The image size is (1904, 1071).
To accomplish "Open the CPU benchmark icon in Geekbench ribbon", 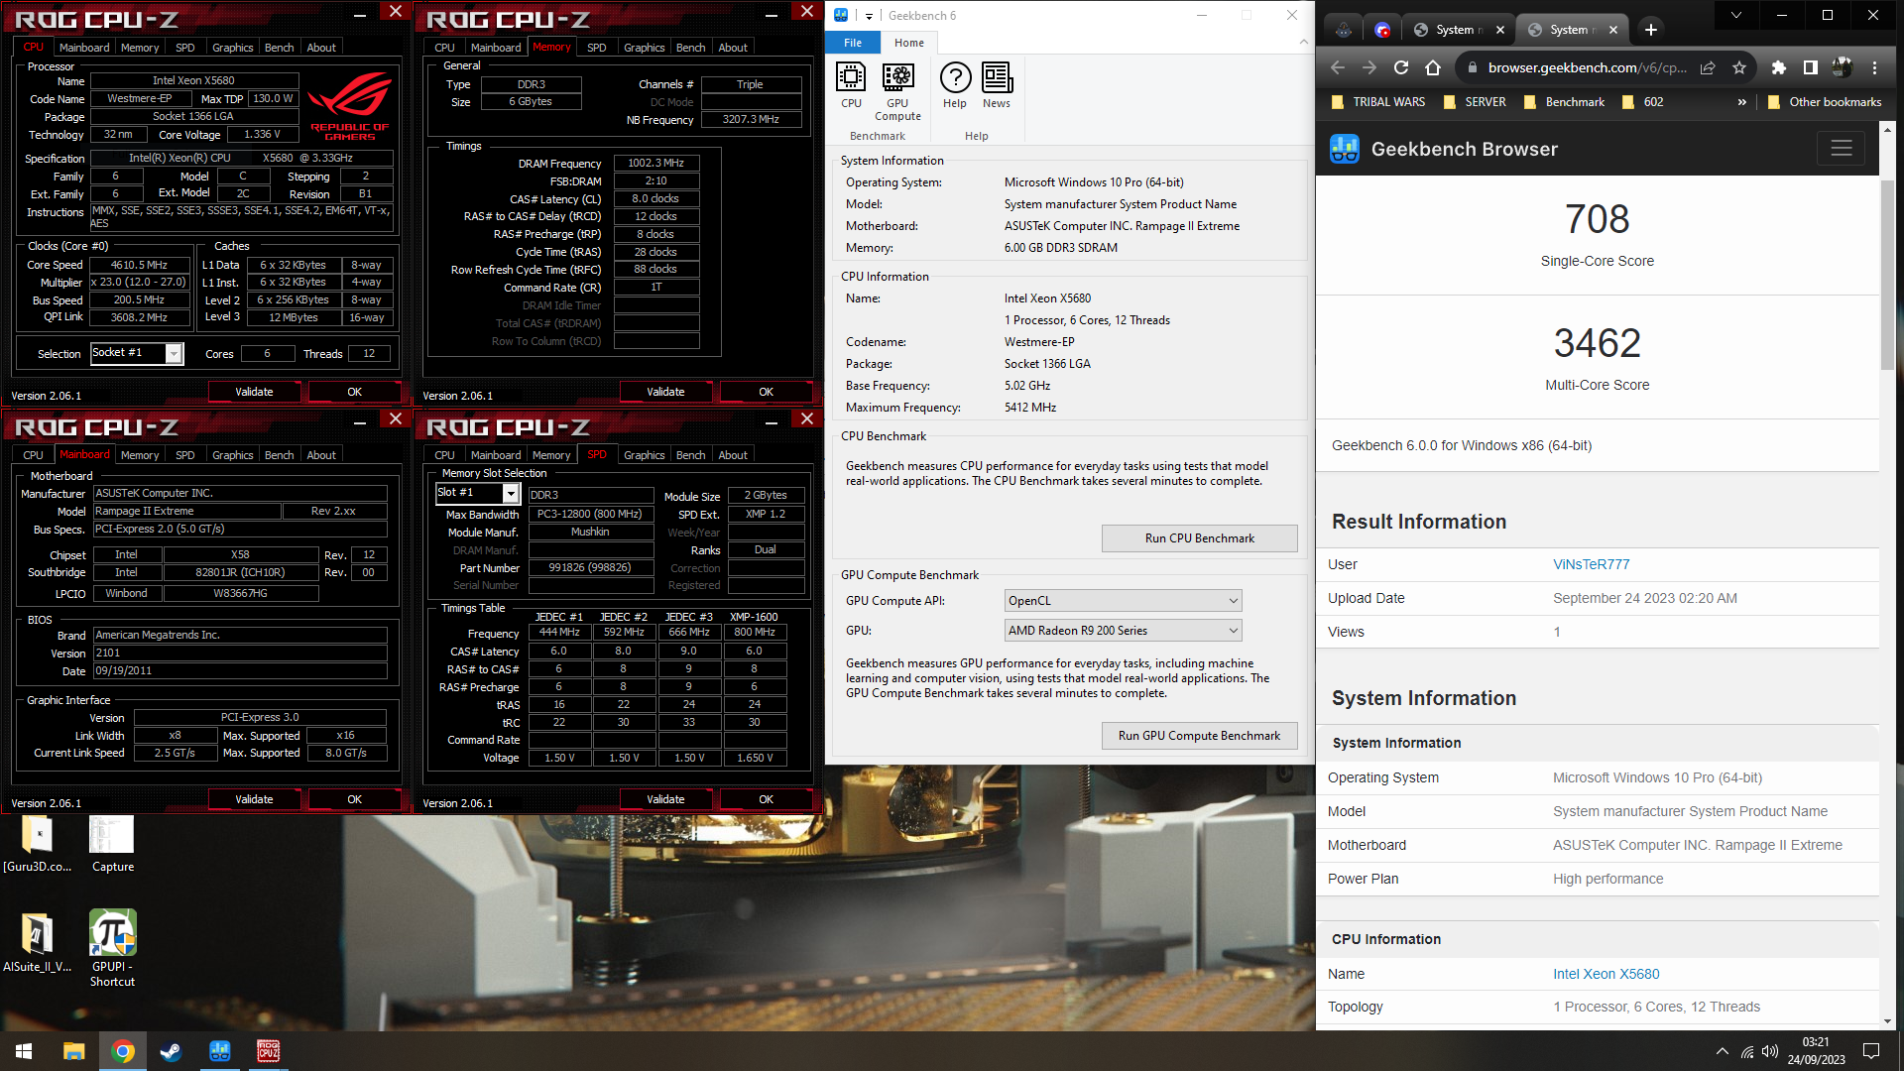I will coord(851,84).
